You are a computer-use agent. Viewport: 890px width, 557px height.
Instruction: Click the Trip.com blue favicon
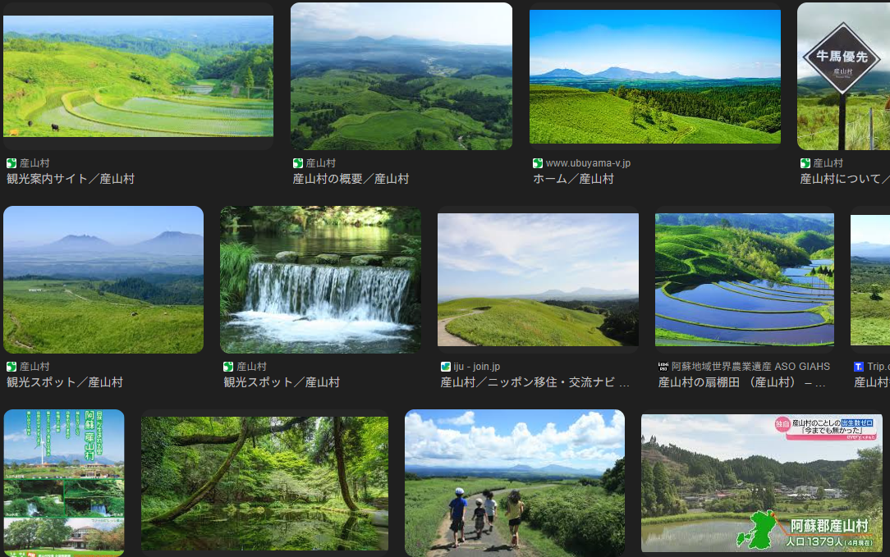tap(859, 367)
